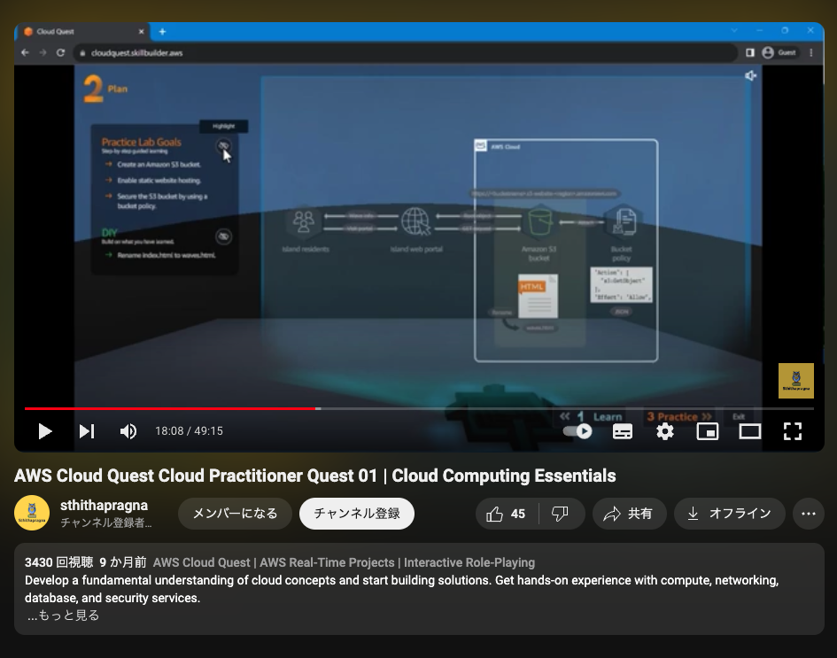
Task: Activate miniplayer mode
Action: (x=708, y=431)
